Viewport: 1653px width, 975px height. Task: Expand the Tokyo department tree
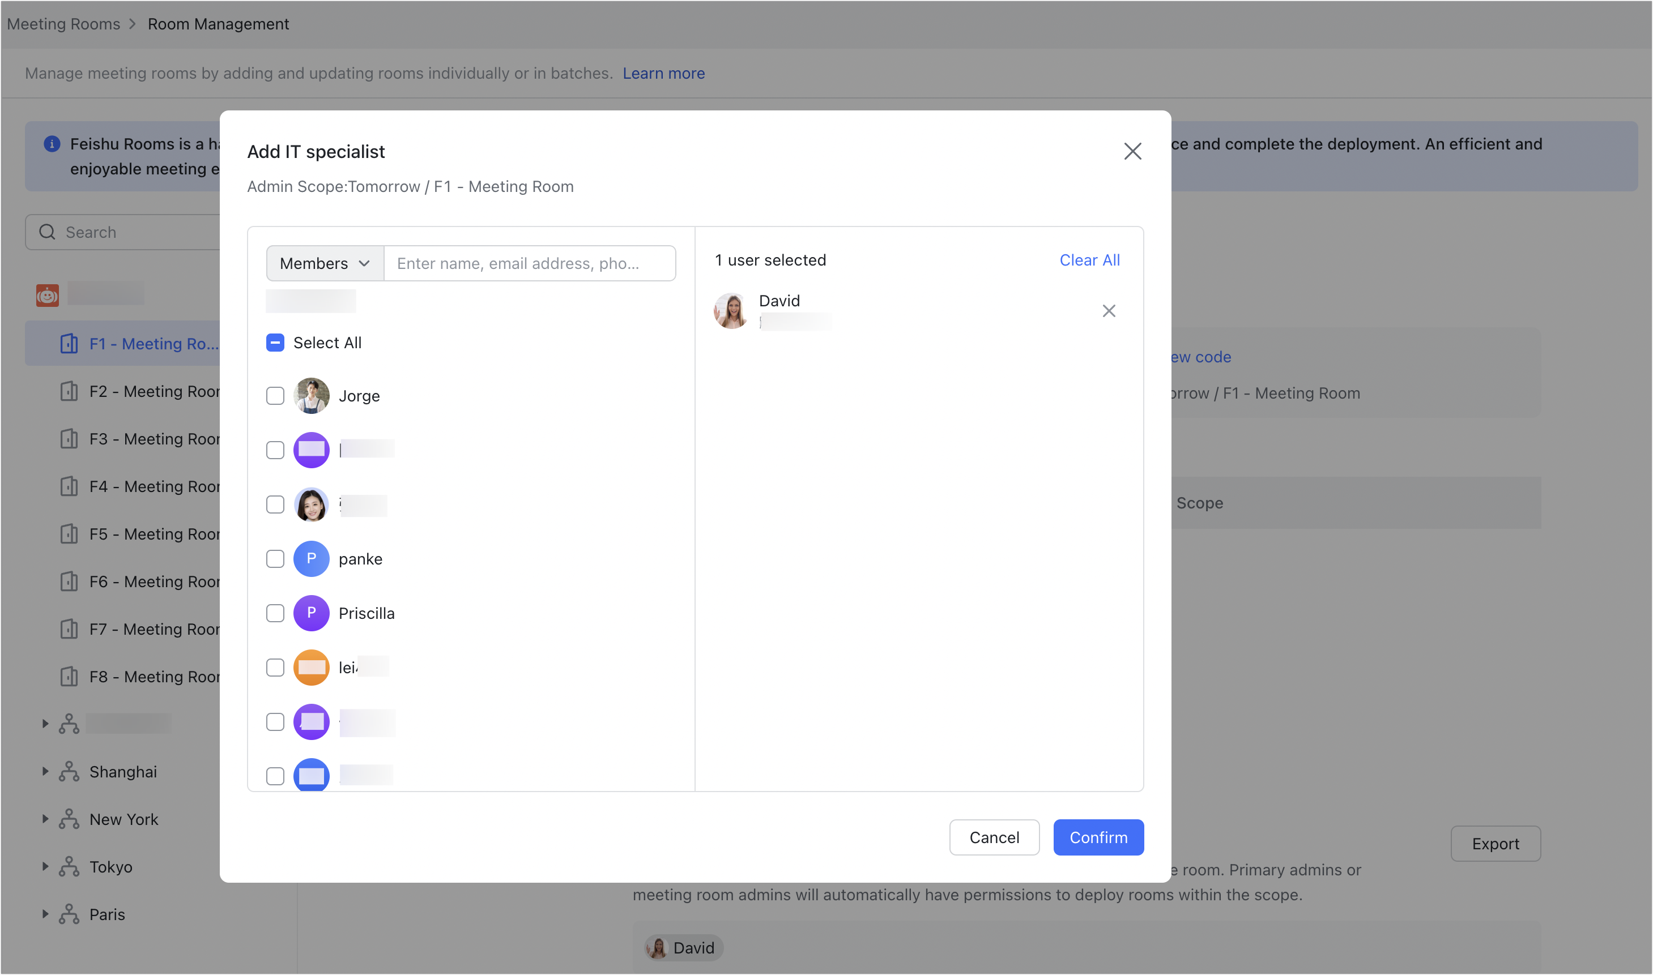45,866
